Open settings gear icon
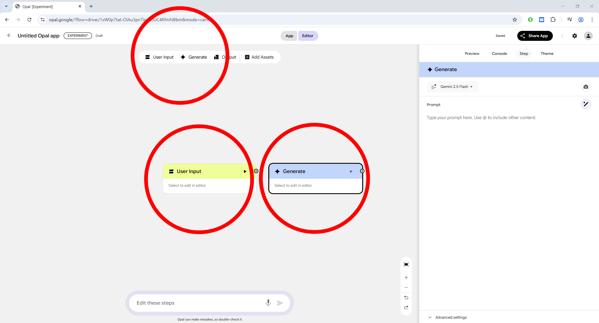This screenshot has height=323, width=599. pyautogui.click(x=575, y=36)
